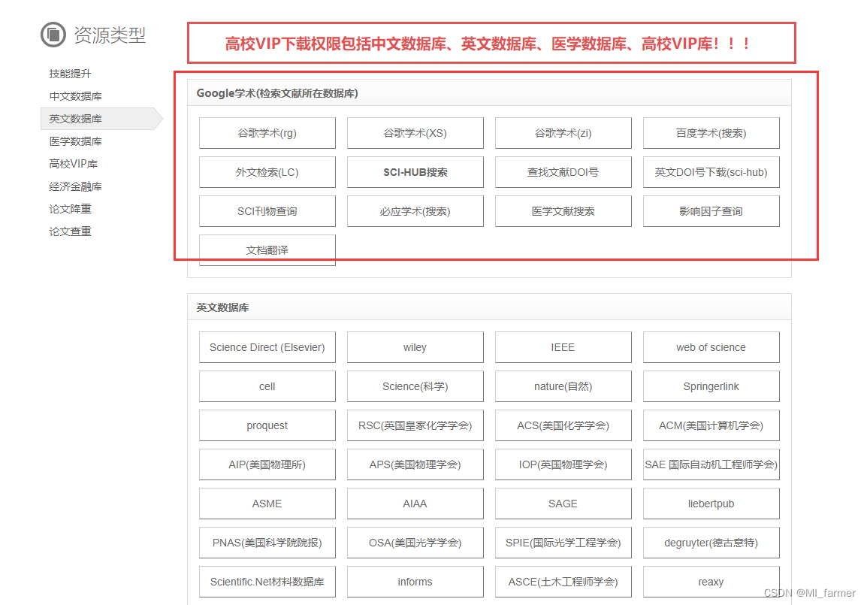Open the ASME database
Viewport: 867px width, 605px height.
tap(267, 504)
